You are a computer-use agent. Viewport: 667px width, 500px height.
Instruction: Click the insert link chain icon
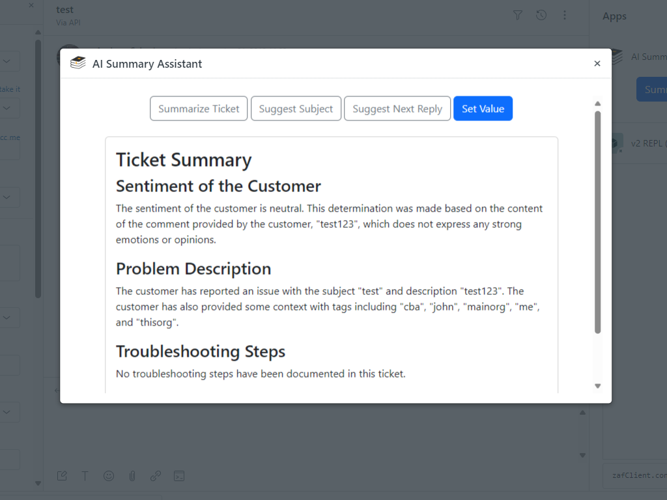[156, 476]
